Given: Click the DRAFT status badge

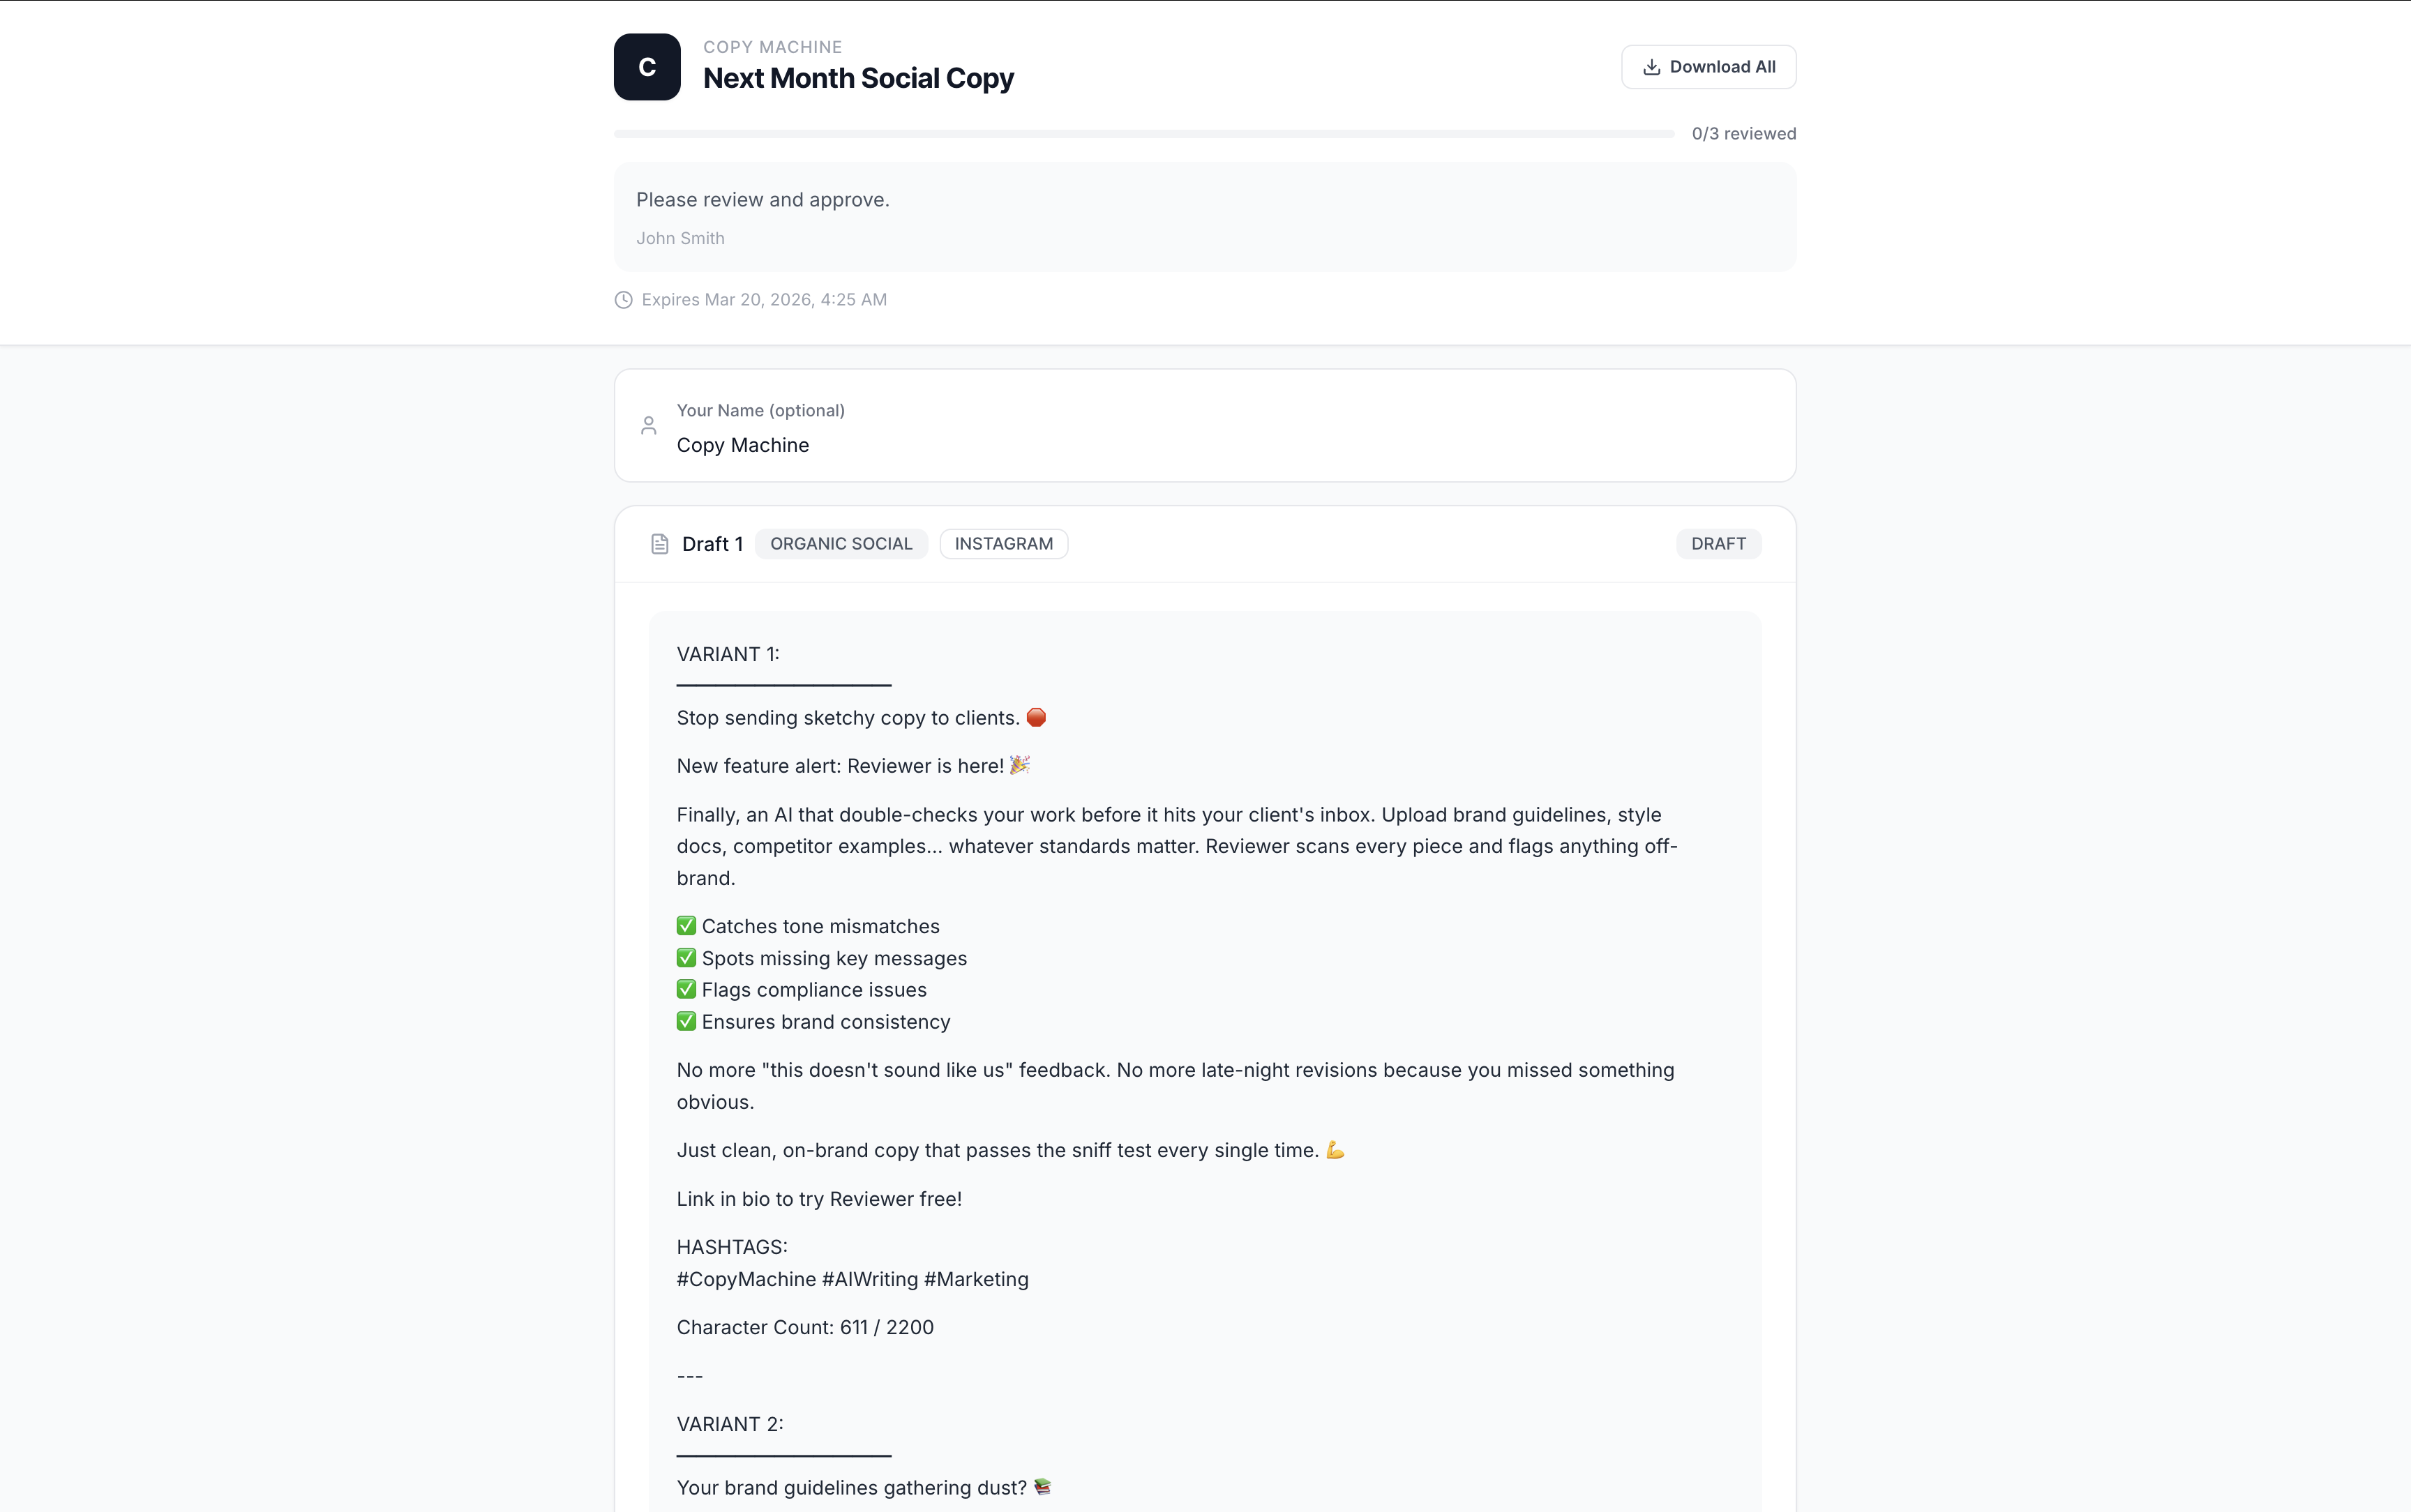Looking at the screenshot, I should tap(1718, 543).
